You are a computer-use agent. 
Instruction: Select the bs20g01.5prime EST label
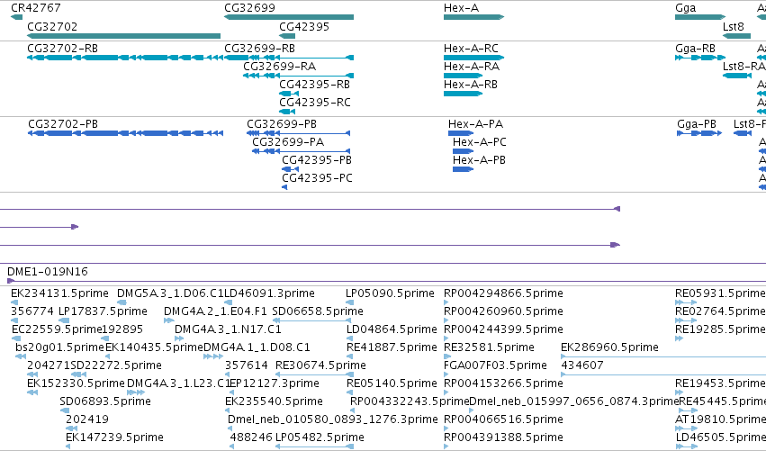click(x=60, y=347)
